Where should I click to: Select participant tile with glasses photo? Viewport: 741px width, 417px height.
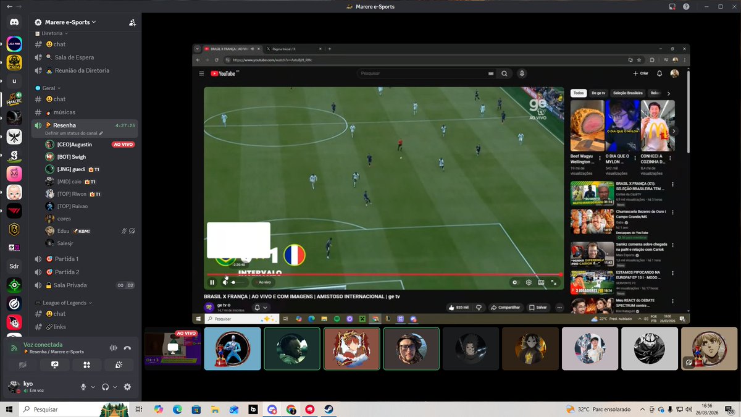[411, 348]
